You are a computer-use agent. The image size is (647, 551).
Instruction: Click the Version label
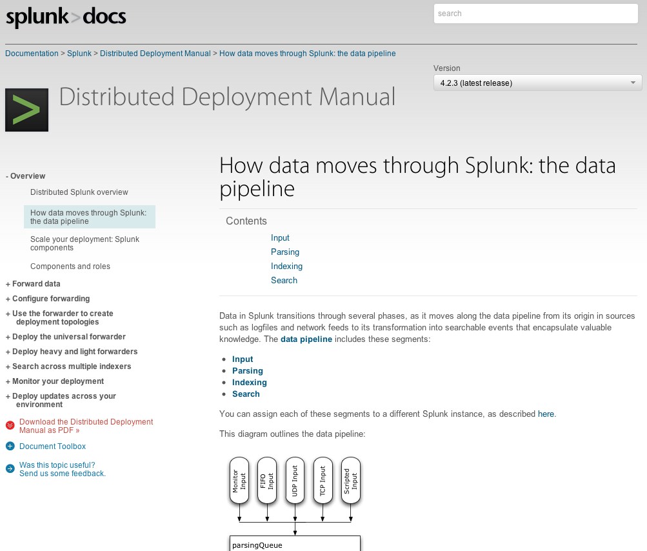[447, 68]
